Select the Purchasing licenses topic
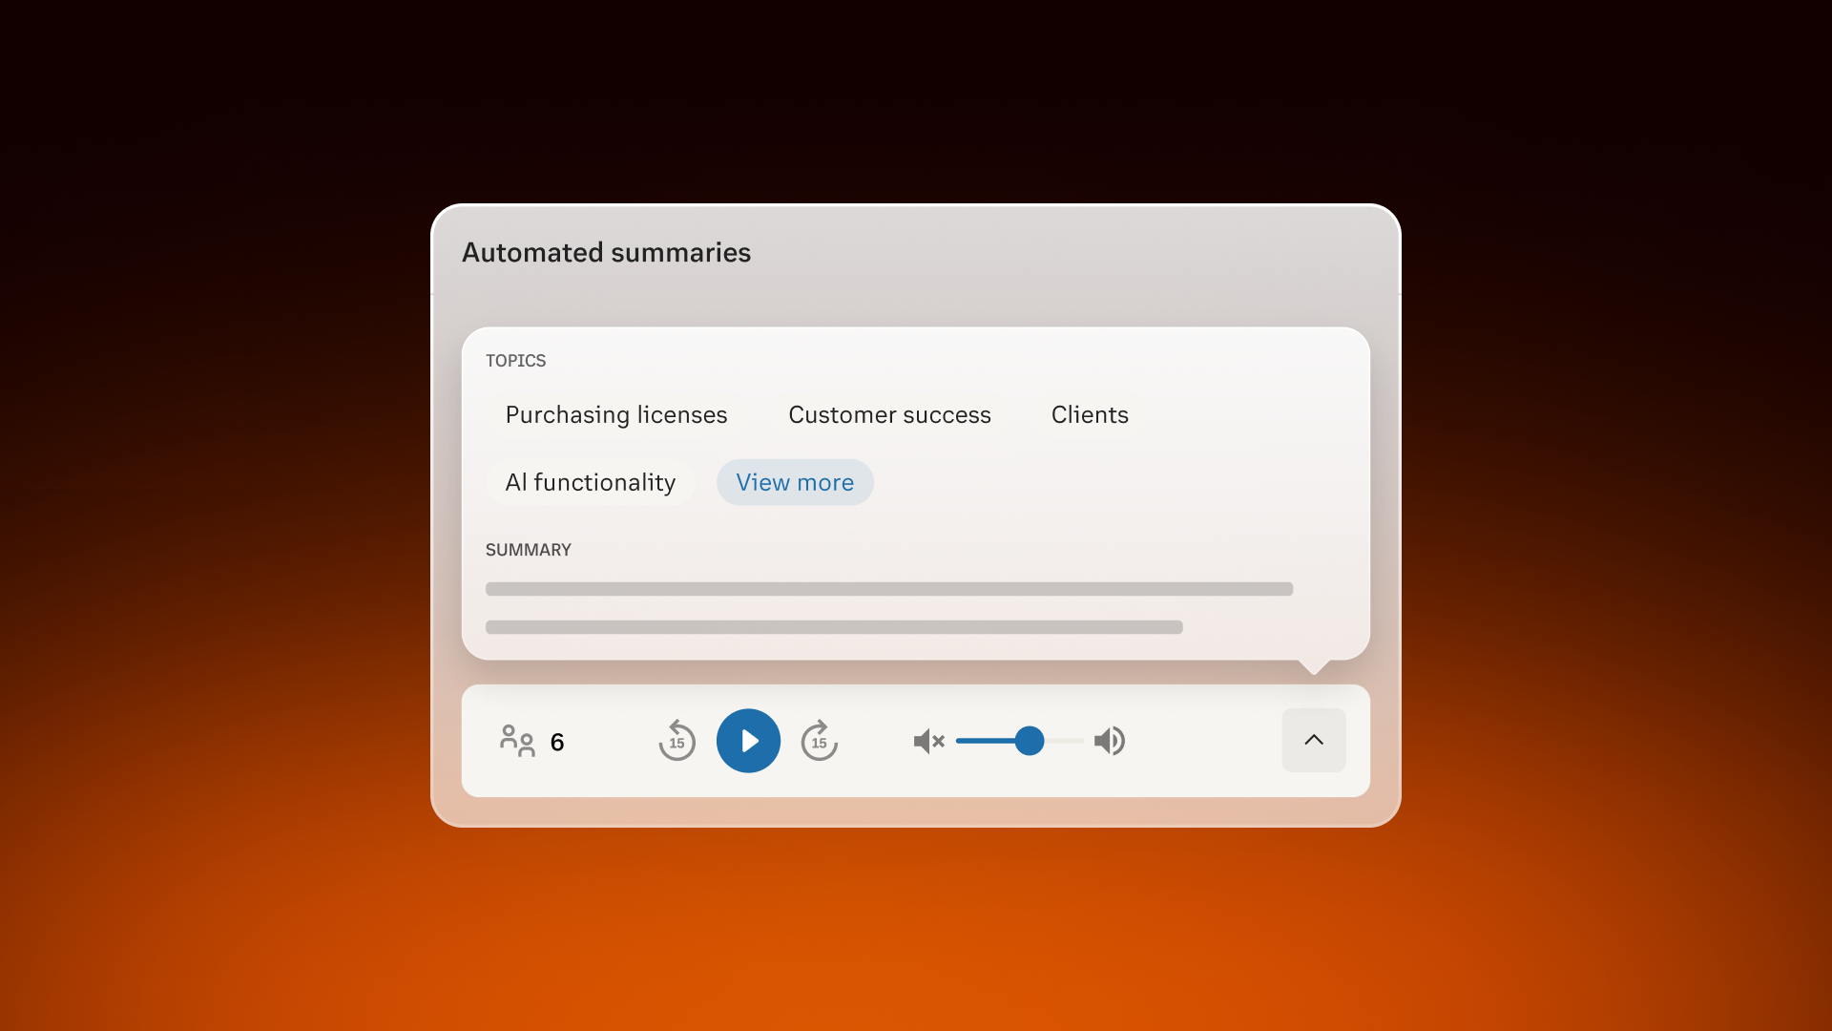The image size is (1832, 1031). point(616,414)
